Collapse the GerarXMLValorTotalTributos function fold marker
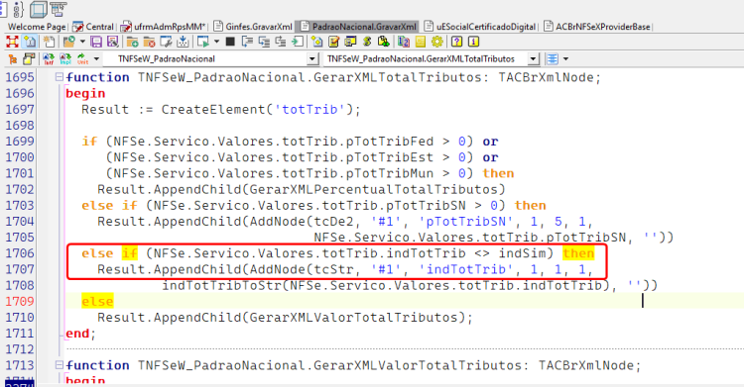744x387 pixels. click(59, 364)
